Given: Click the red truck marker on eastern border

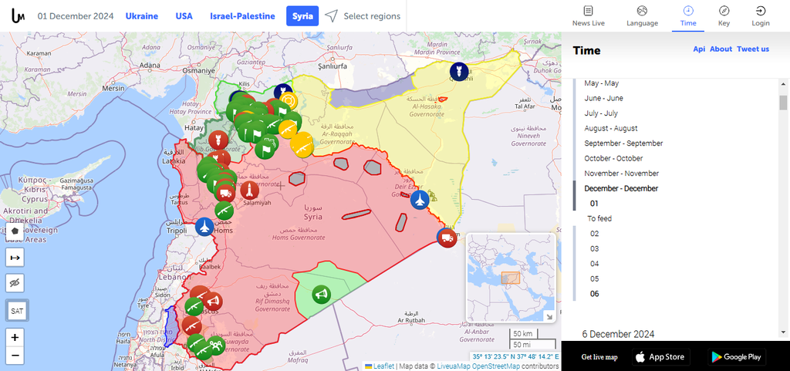Looking at the screenshot, I should pyautogui.click(x=447, y=238).
